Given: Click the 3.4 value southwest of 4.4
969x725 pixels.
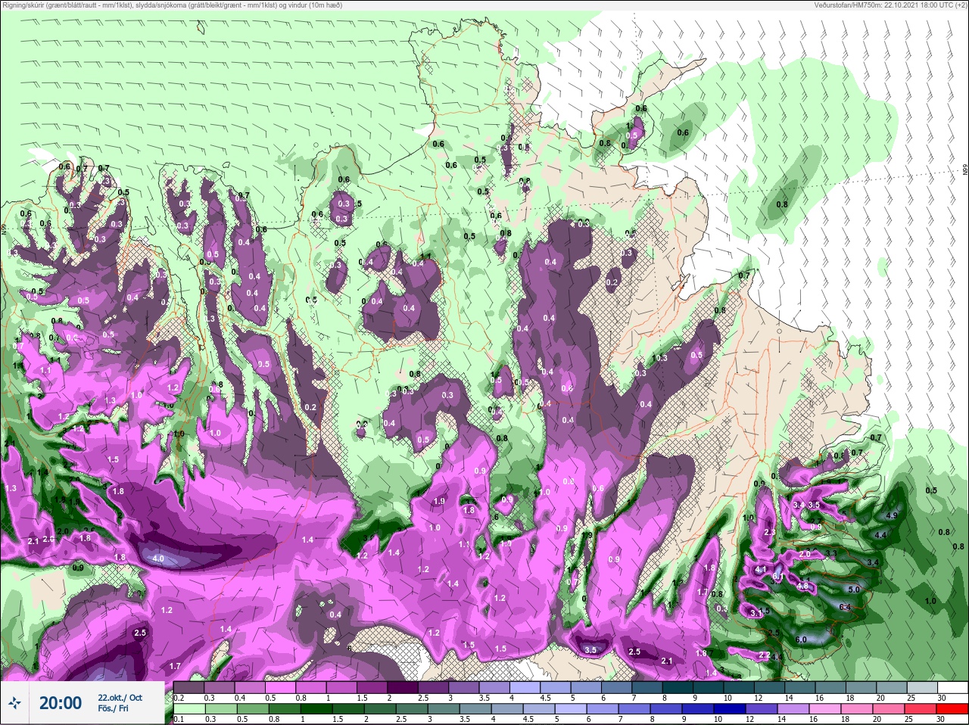Looking at the screenshot, I should (873, 562).
